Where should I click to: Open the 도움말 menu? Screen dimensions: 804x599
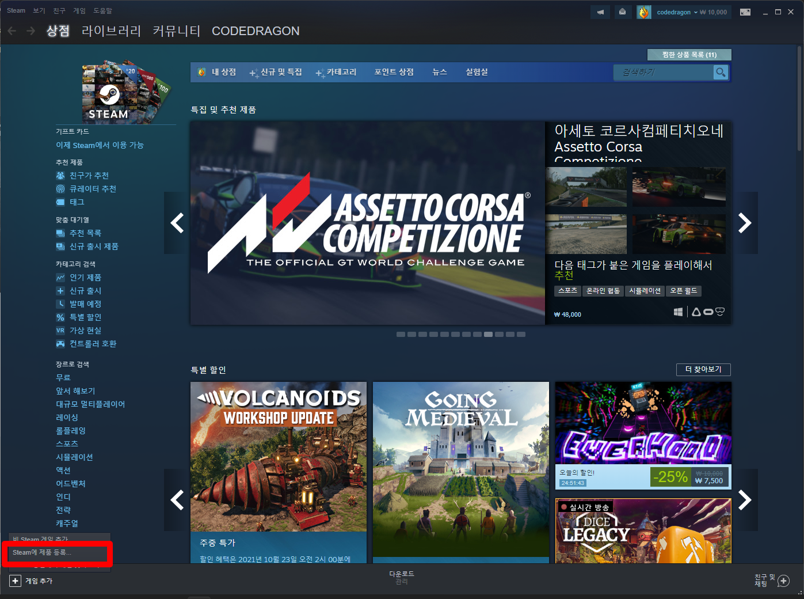[x=103, y=10]
